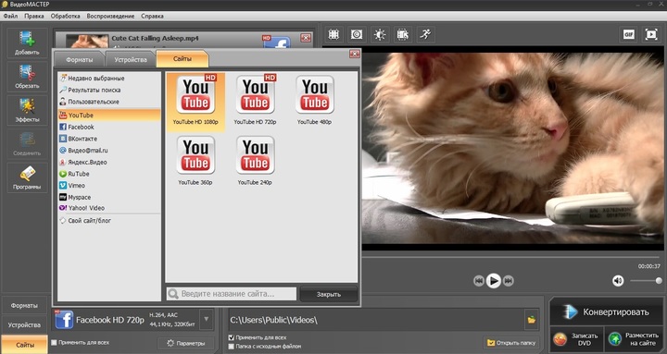Click the running man speed icon
Viewport: 667px width, 354px height.
[425, 34]
